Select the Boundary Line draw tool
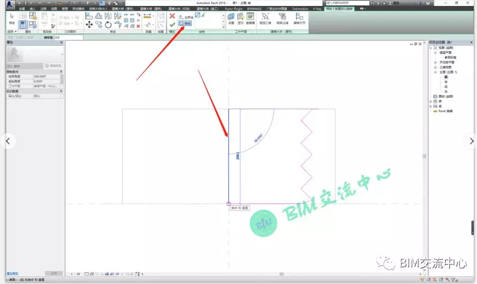This screenshot has width=477, height=284. coord(186,17)
